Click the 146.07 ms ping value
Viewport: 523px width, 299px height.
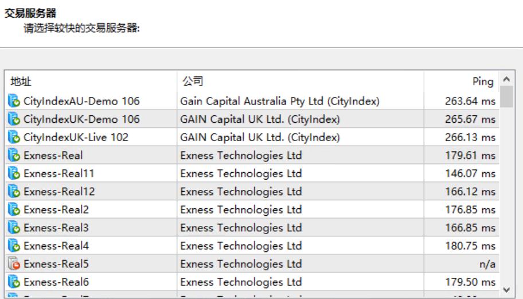click(470, 173)
